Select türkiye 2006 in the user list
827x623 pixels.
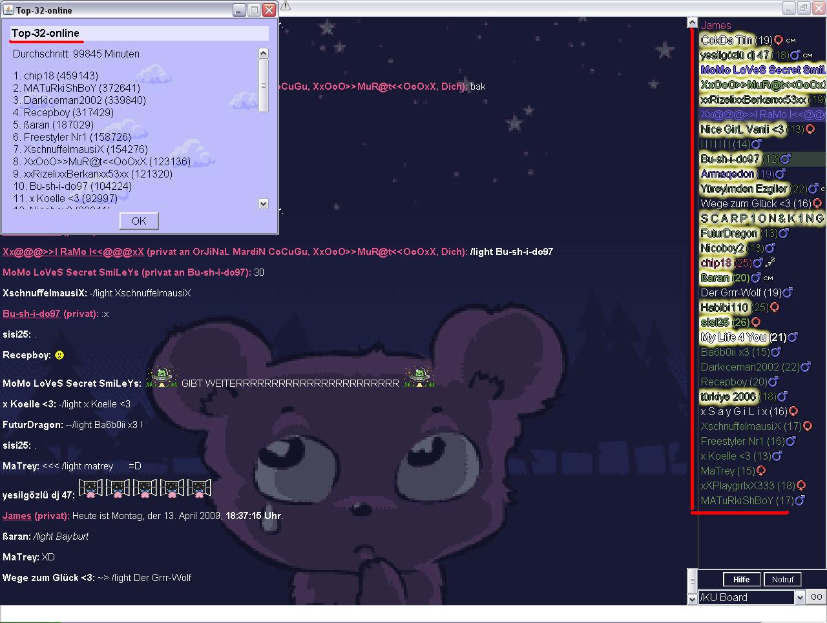[728, 396]
